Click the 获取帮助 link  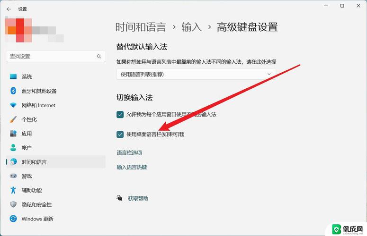(x=138, y=198)
